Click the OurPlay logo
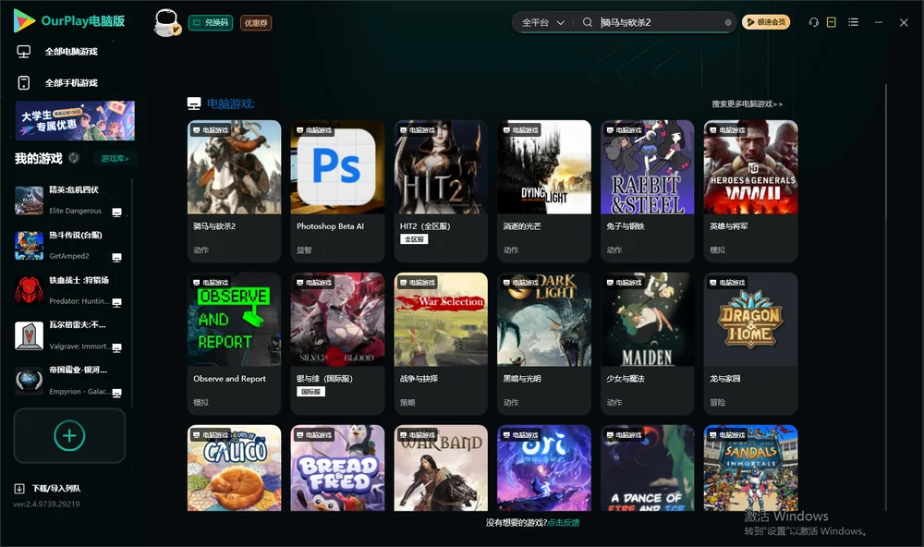 [x=69, y=21]
